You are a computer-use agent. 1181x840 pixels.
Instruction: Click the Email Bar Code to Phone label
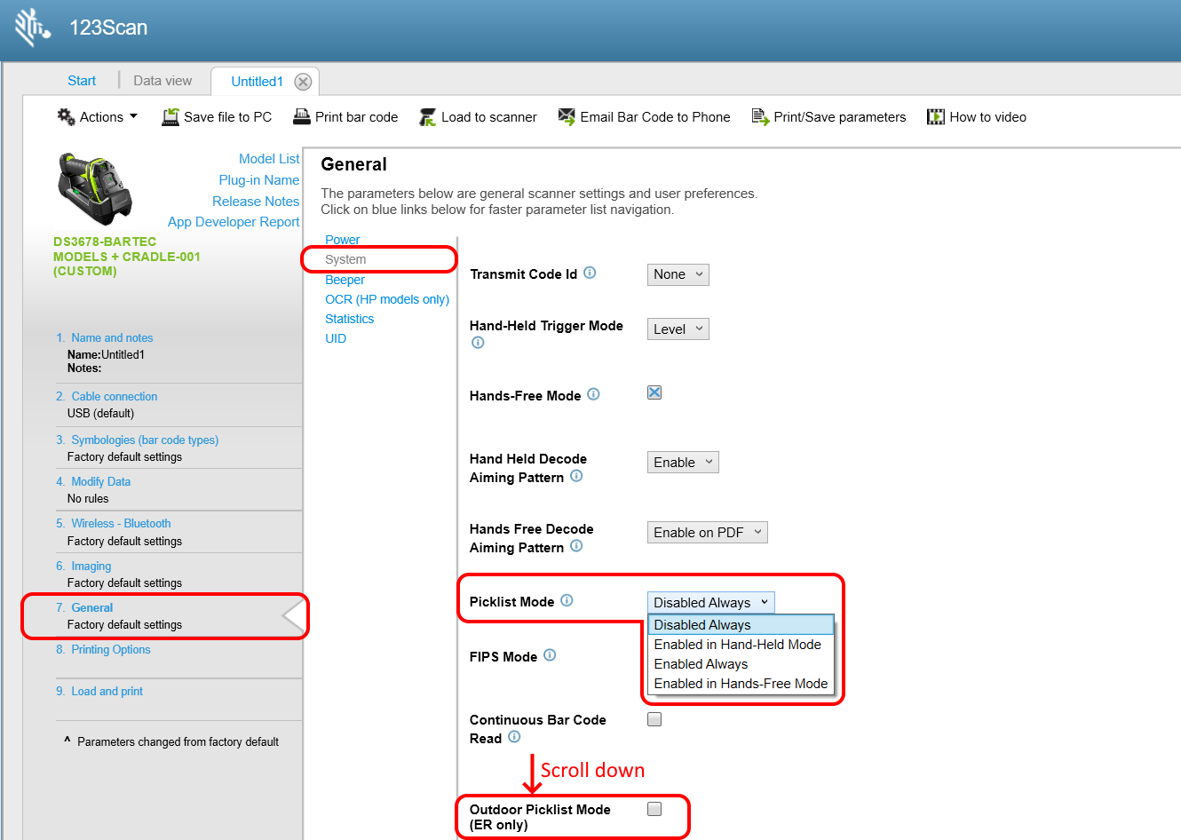coord(655,117)
